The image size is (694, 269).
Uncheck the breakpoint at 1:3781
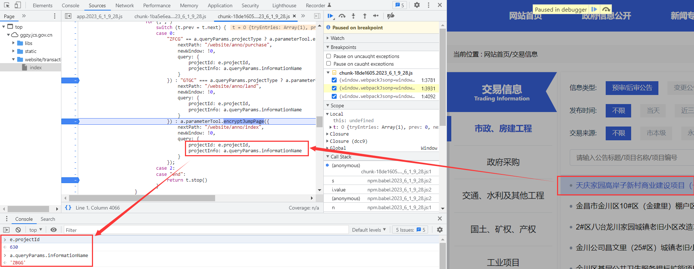[x=334, y=80]
